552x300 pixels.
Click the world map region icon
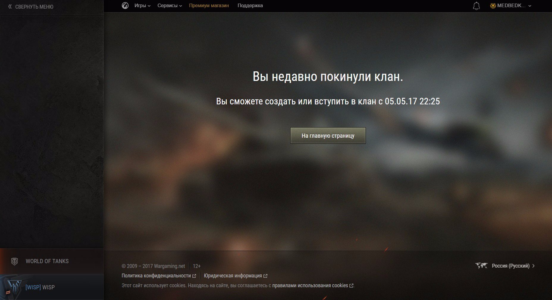pos(481,266)
